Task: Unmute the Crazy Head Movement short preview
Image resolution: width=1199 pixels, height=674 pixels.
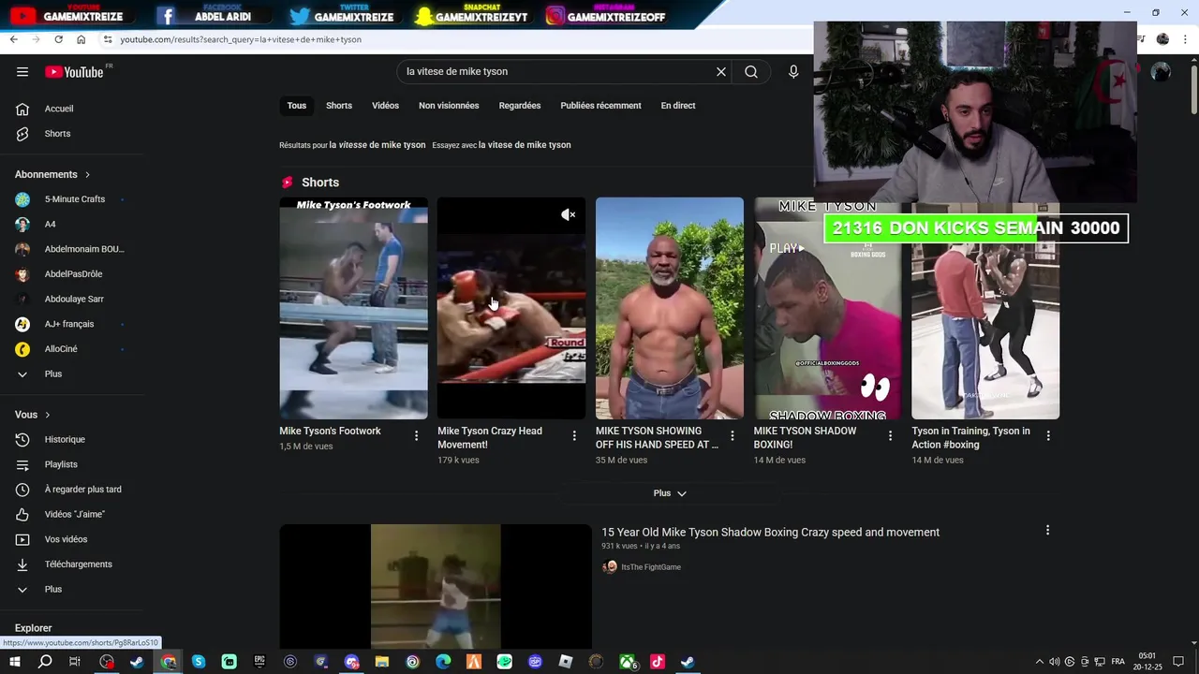Action: (x=568, y=215)
